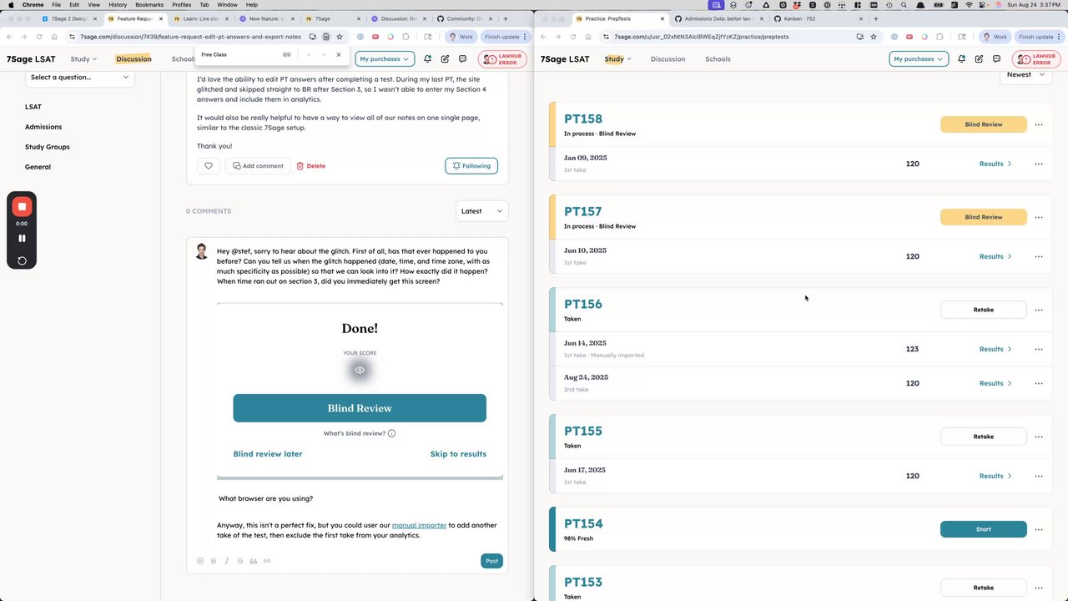The image size is (1068, 601).
Task: Expand Study menu in right window
Action: [617, 59]
